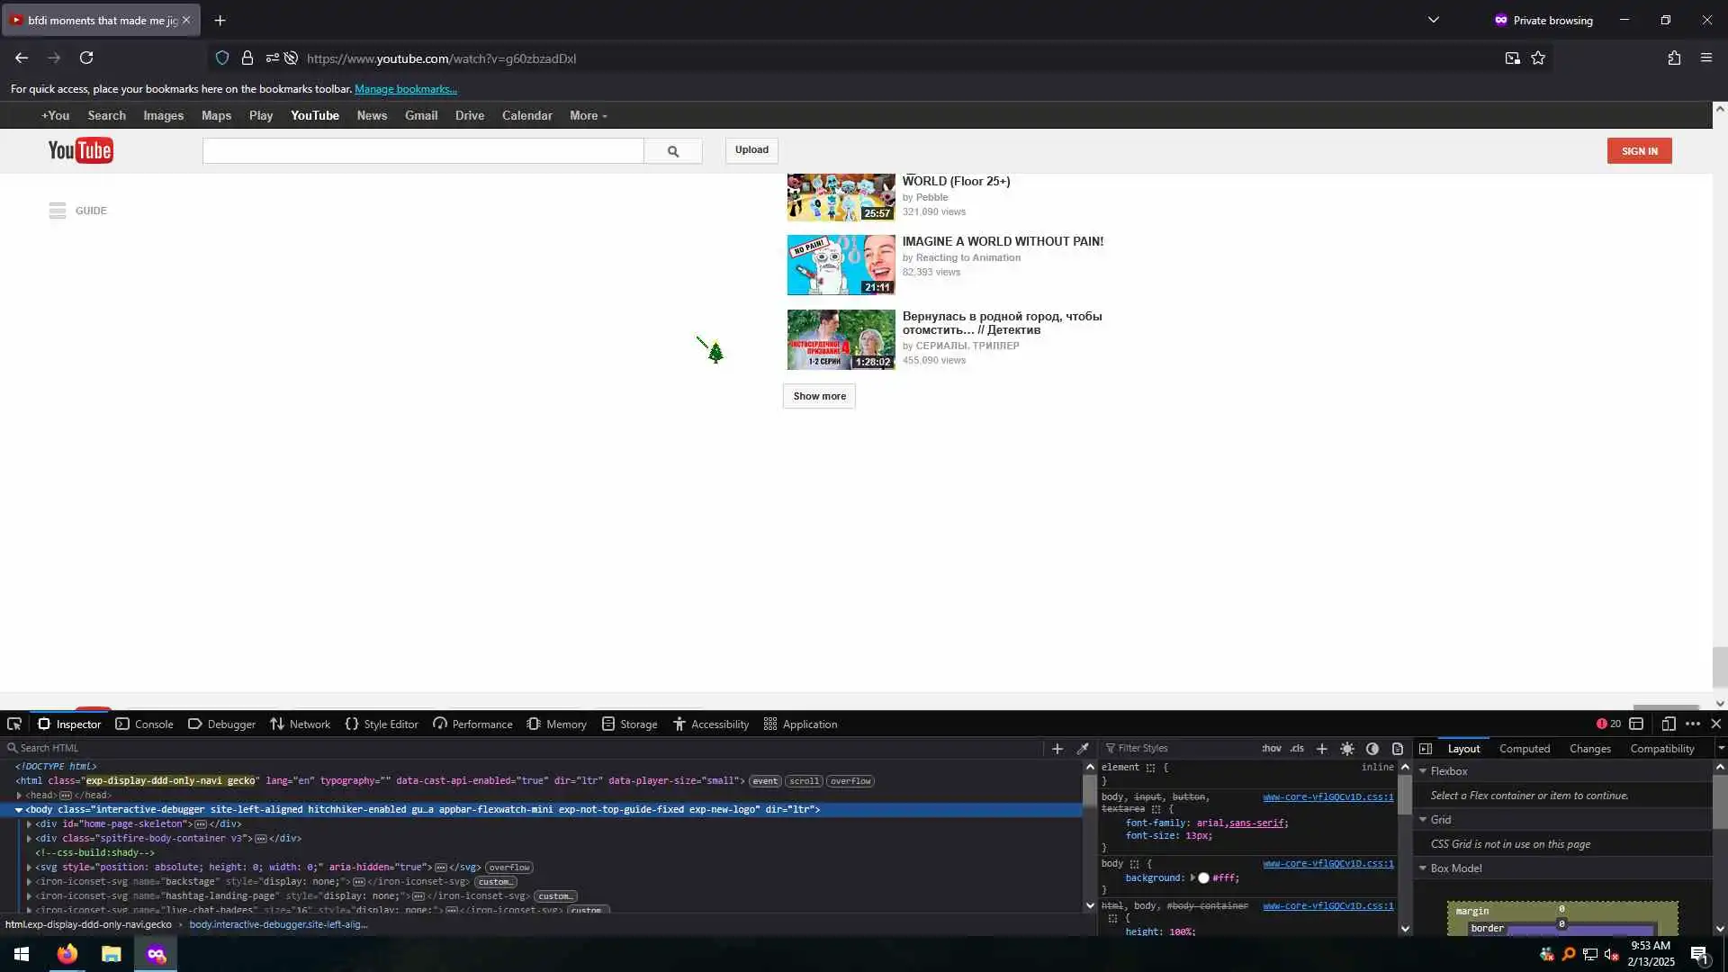Click the white background color swatch
The height and width of the screenshot is (972, 1728).
click(1203, 877)
